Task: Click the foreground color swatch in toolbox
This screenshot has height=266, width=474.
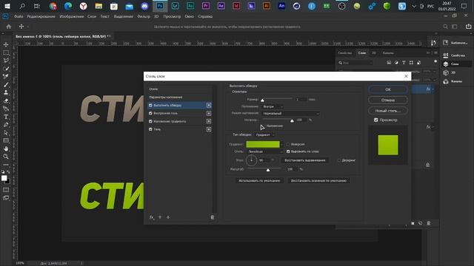Action: (x=4, y=178)
